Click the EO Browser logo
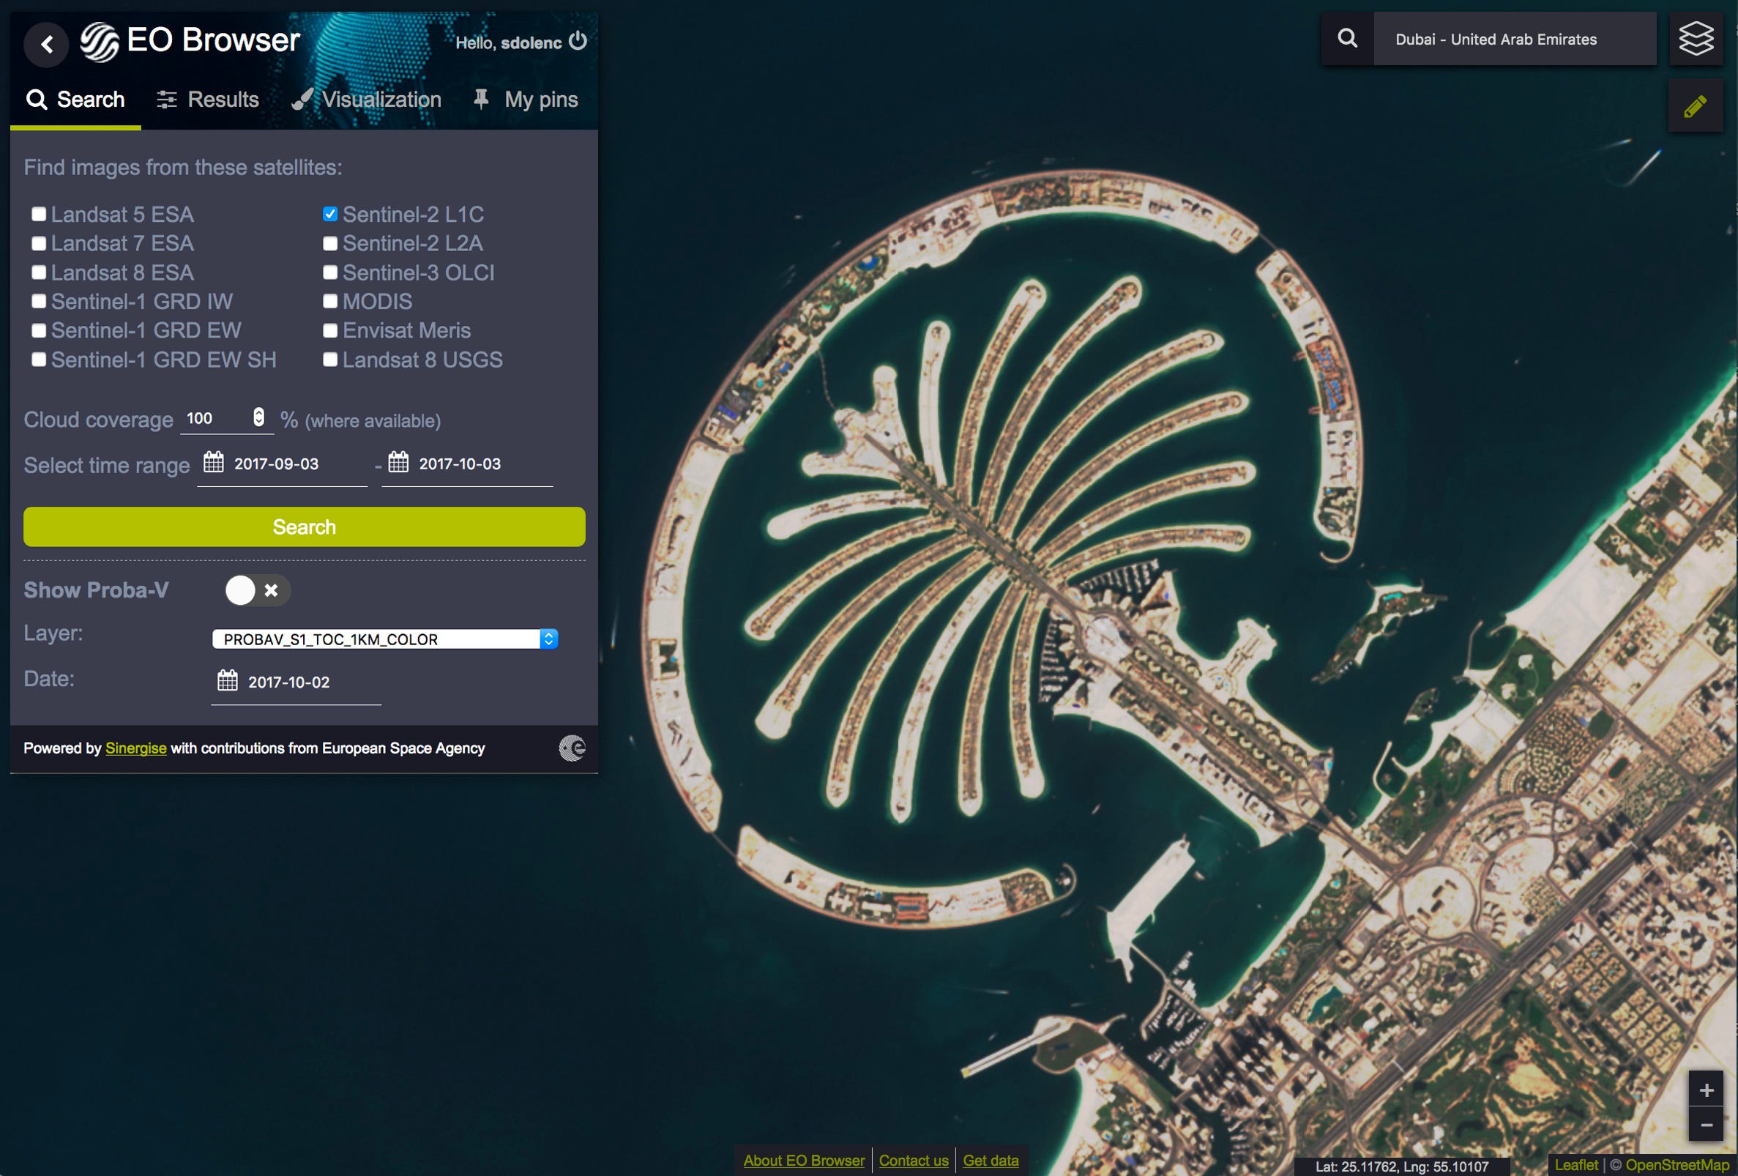 (101, 41)
